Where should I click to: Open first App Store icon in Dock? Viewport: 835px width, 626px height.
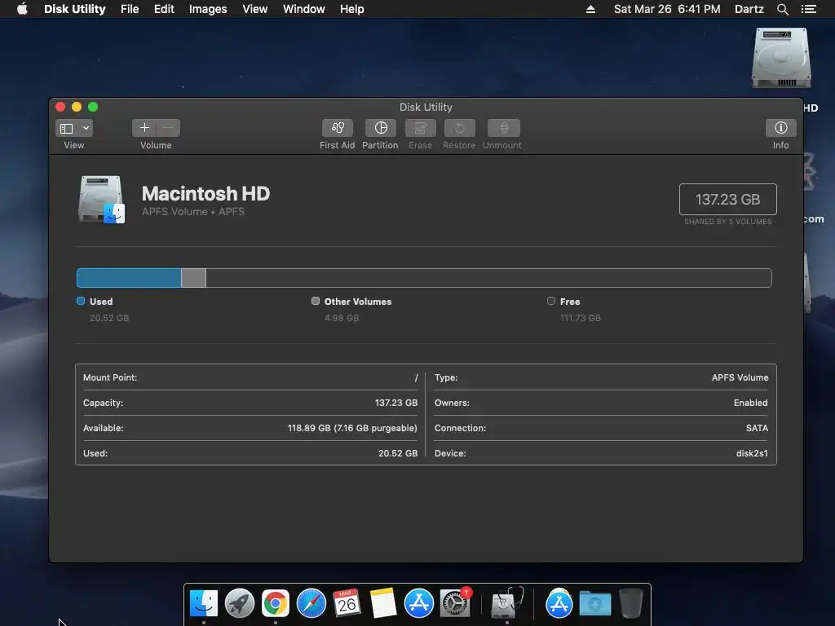coord(418,603)
